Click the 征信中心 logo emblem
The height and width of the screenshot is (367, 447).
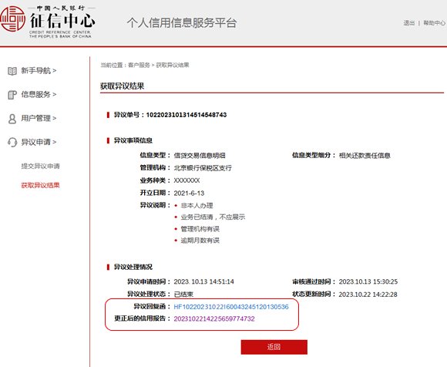pos(12,19)
